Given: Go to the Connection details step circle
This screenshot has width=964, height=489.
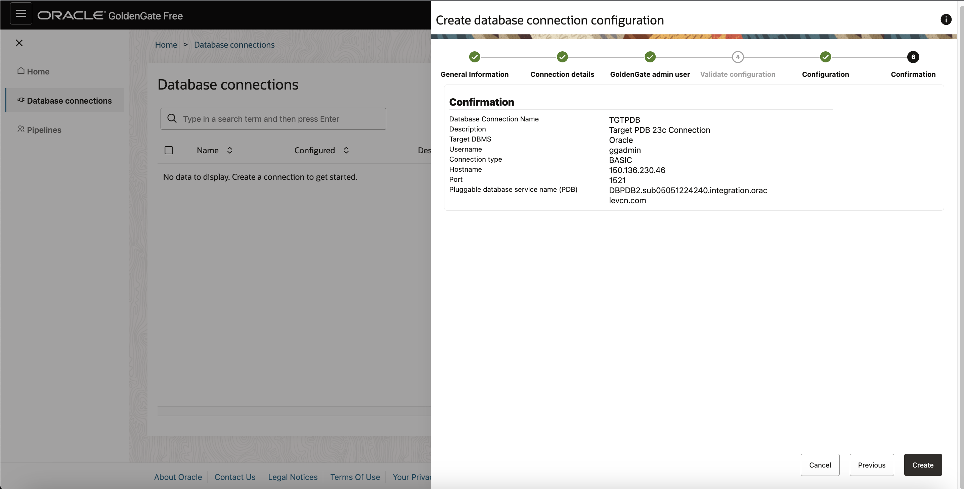Looking at the screenshot, I should [562, 57].
